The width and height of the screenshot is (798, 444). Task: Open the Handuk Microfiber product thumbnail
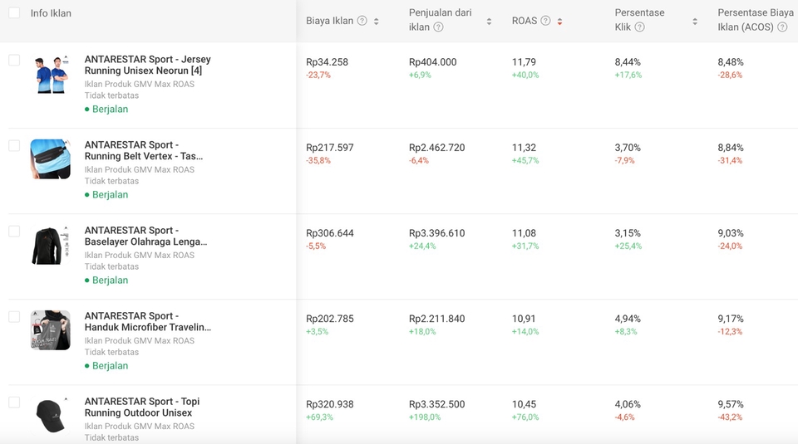pyautogui.click(x=51, y=330)
